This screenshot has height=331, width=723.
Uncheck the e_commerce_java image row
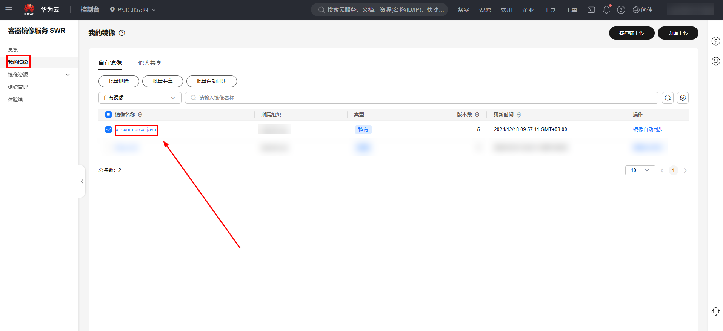point(109,130)
